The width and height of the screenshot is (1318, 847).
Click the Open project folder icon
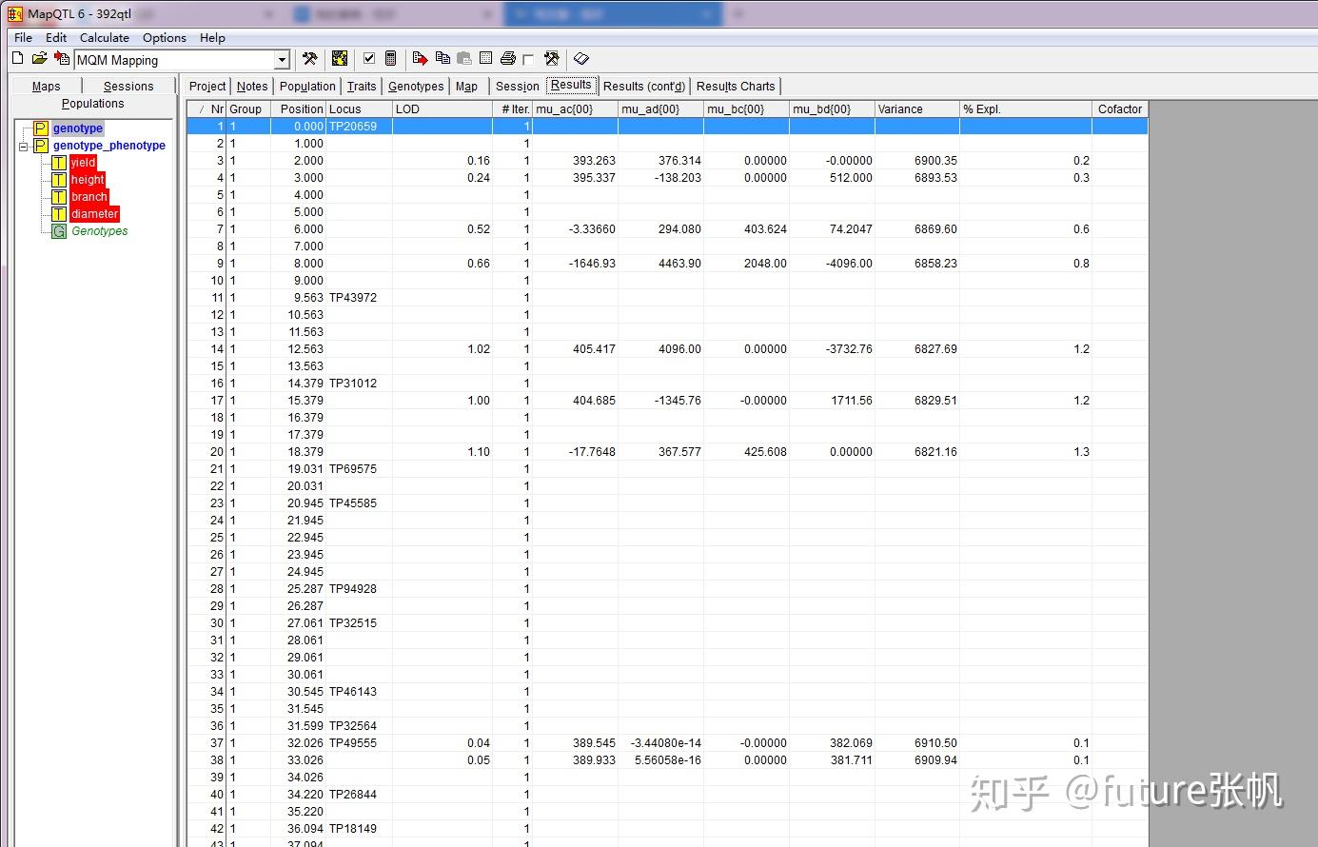pos(39,58)
